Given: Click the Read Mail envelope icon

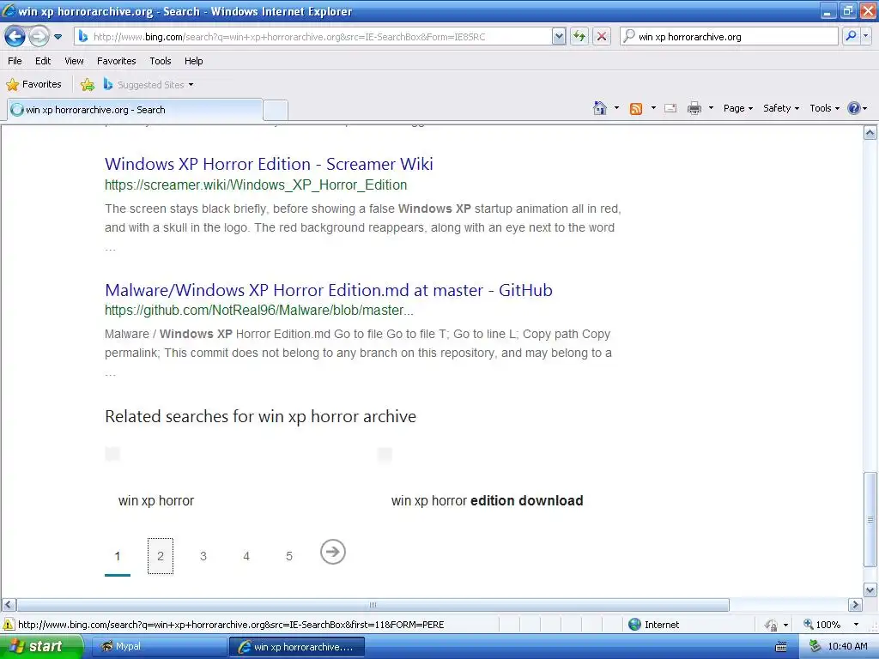Looking at the screenshot, I should pos(670,108).
